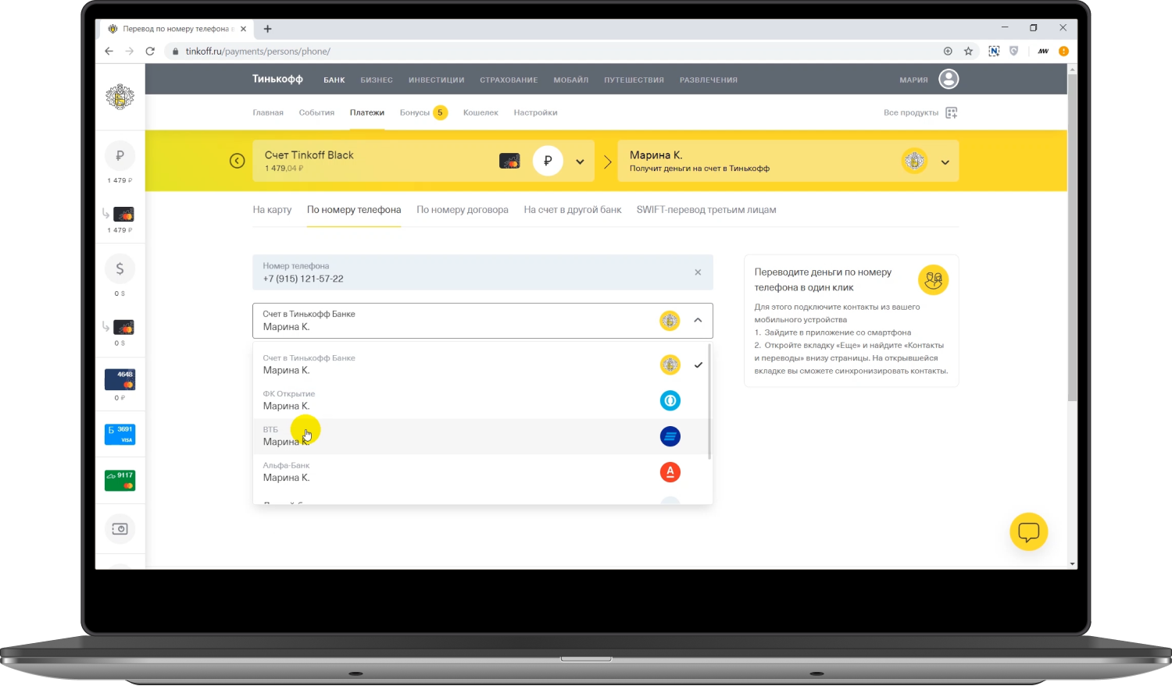1172x686 pixels.
Task: Click the contacts sync people icon
Action: click(x=933, y=279)
